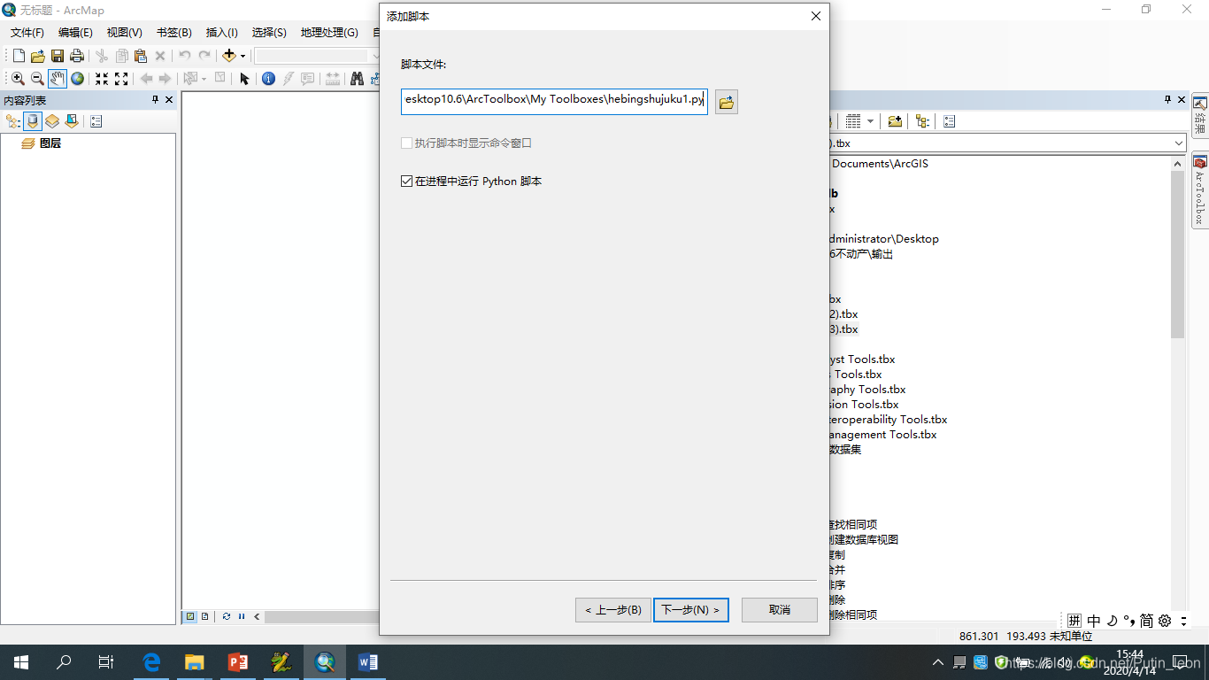Viewport: 1209px width, 680px height.
Task: Open the Add Data dropdown arrow
Action: coord(243,56)
